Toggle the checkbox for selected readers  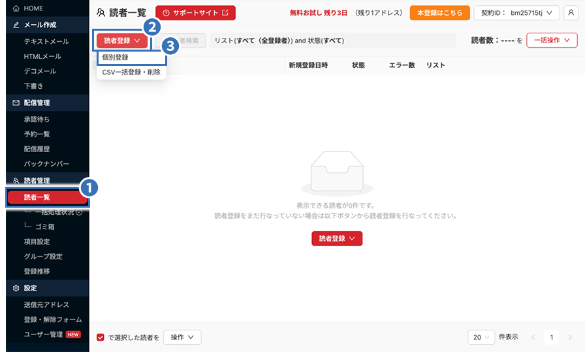coord(101,337)
